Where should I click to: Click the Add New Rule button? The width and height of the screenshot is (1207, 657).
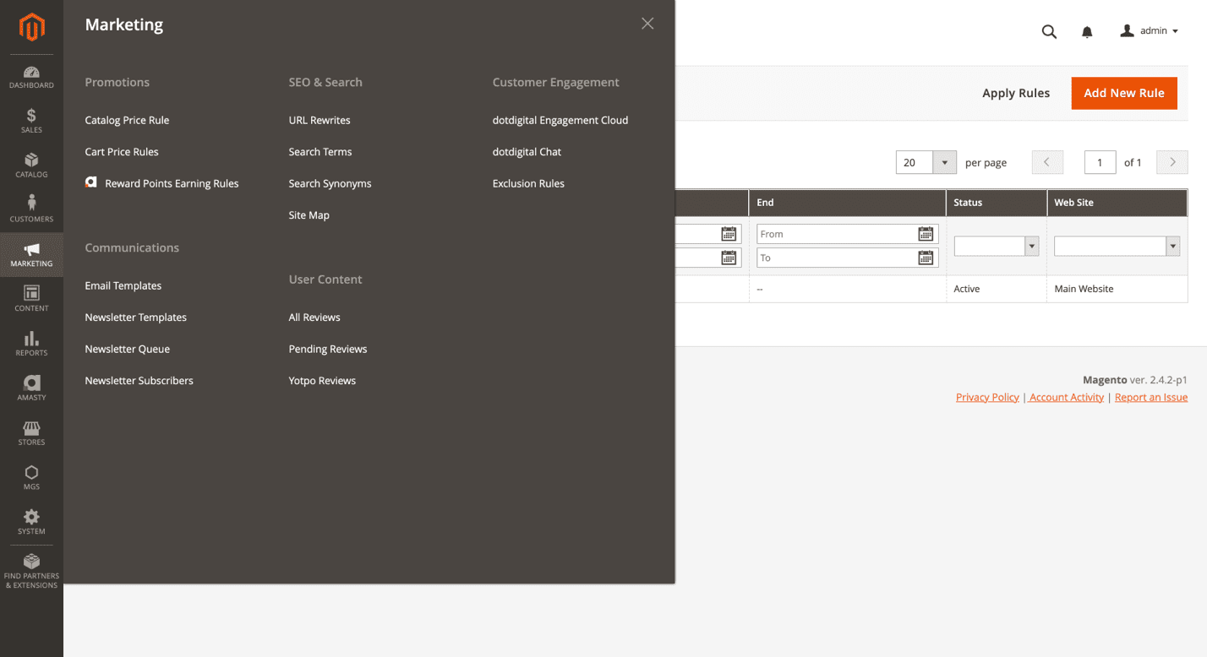point(1124,93)
